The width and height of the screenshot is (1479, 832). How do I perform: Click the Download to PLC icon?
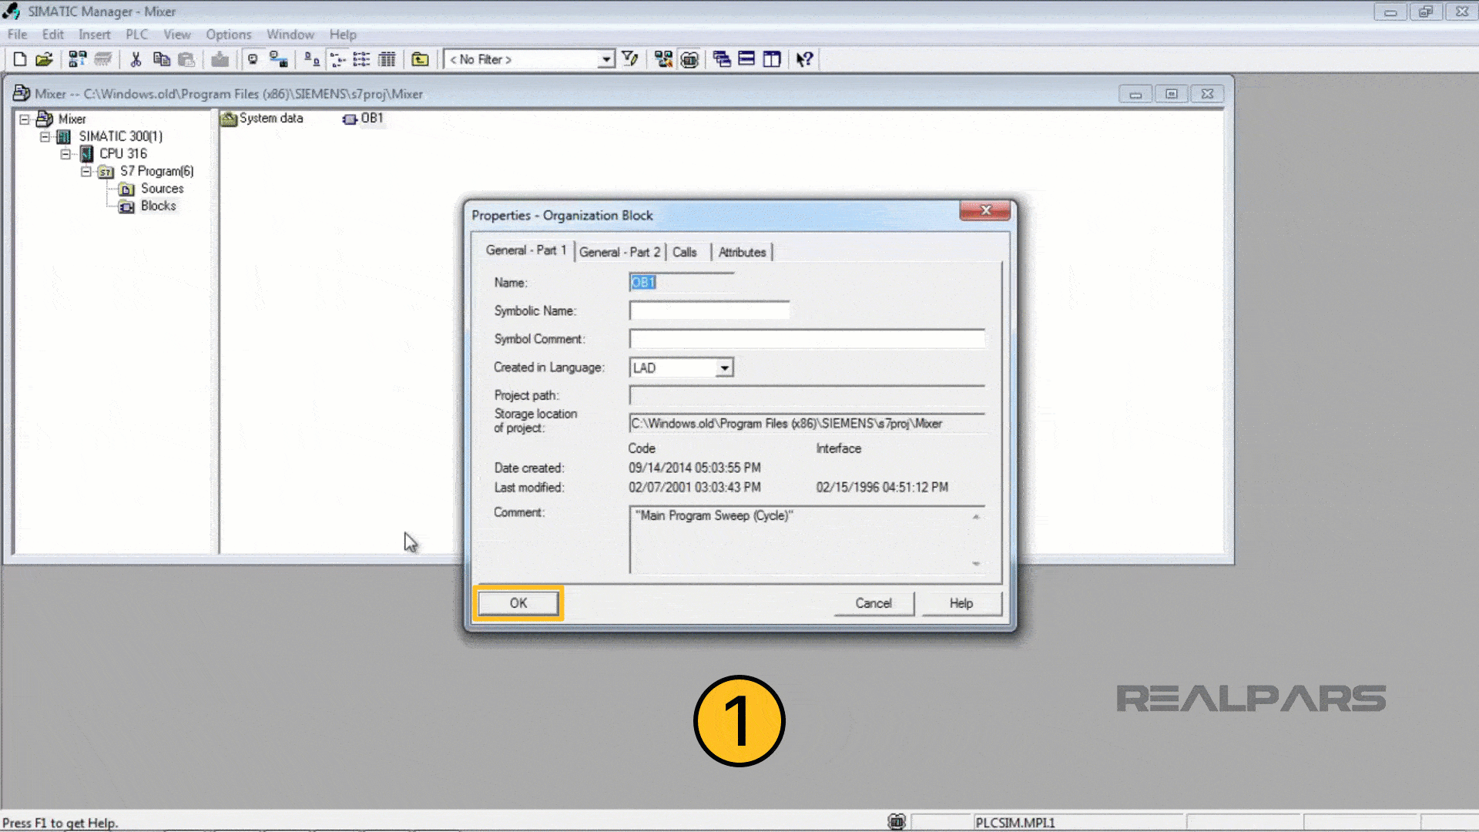coord(220,59)
